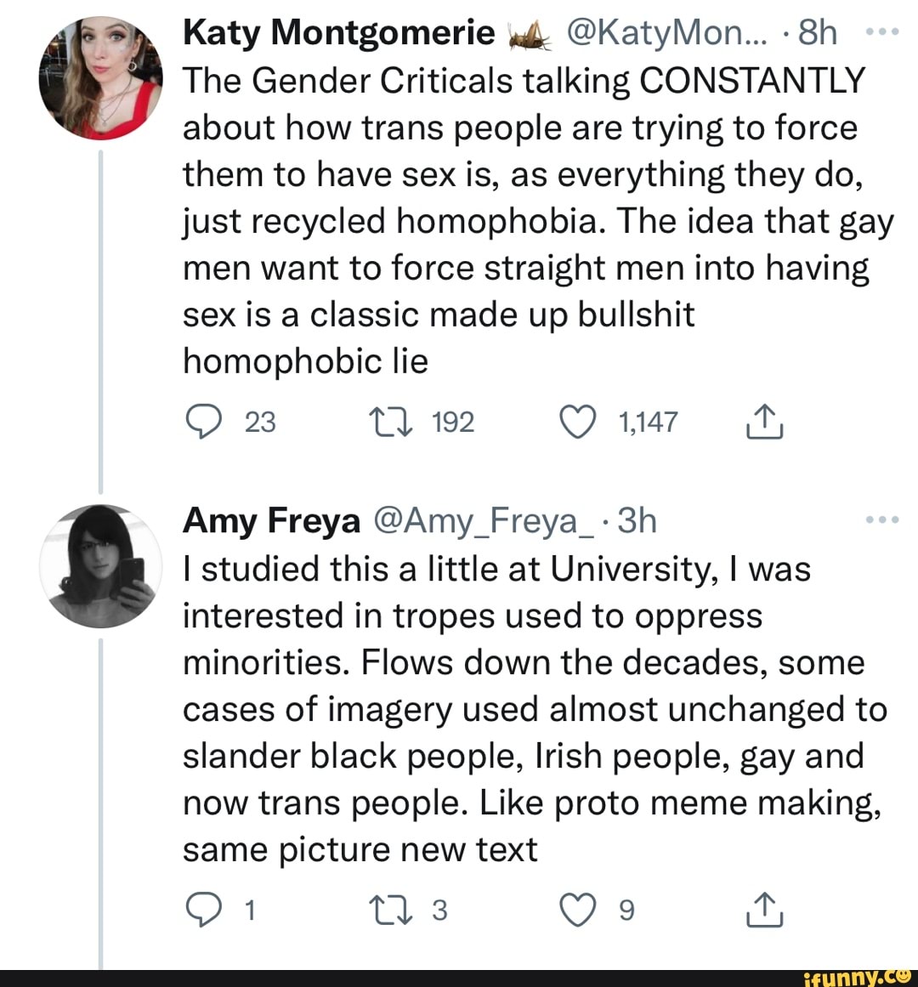918x987 pixels.
Task: Open Amy Freya's profile picture
Action: click(x=100, y=565)
